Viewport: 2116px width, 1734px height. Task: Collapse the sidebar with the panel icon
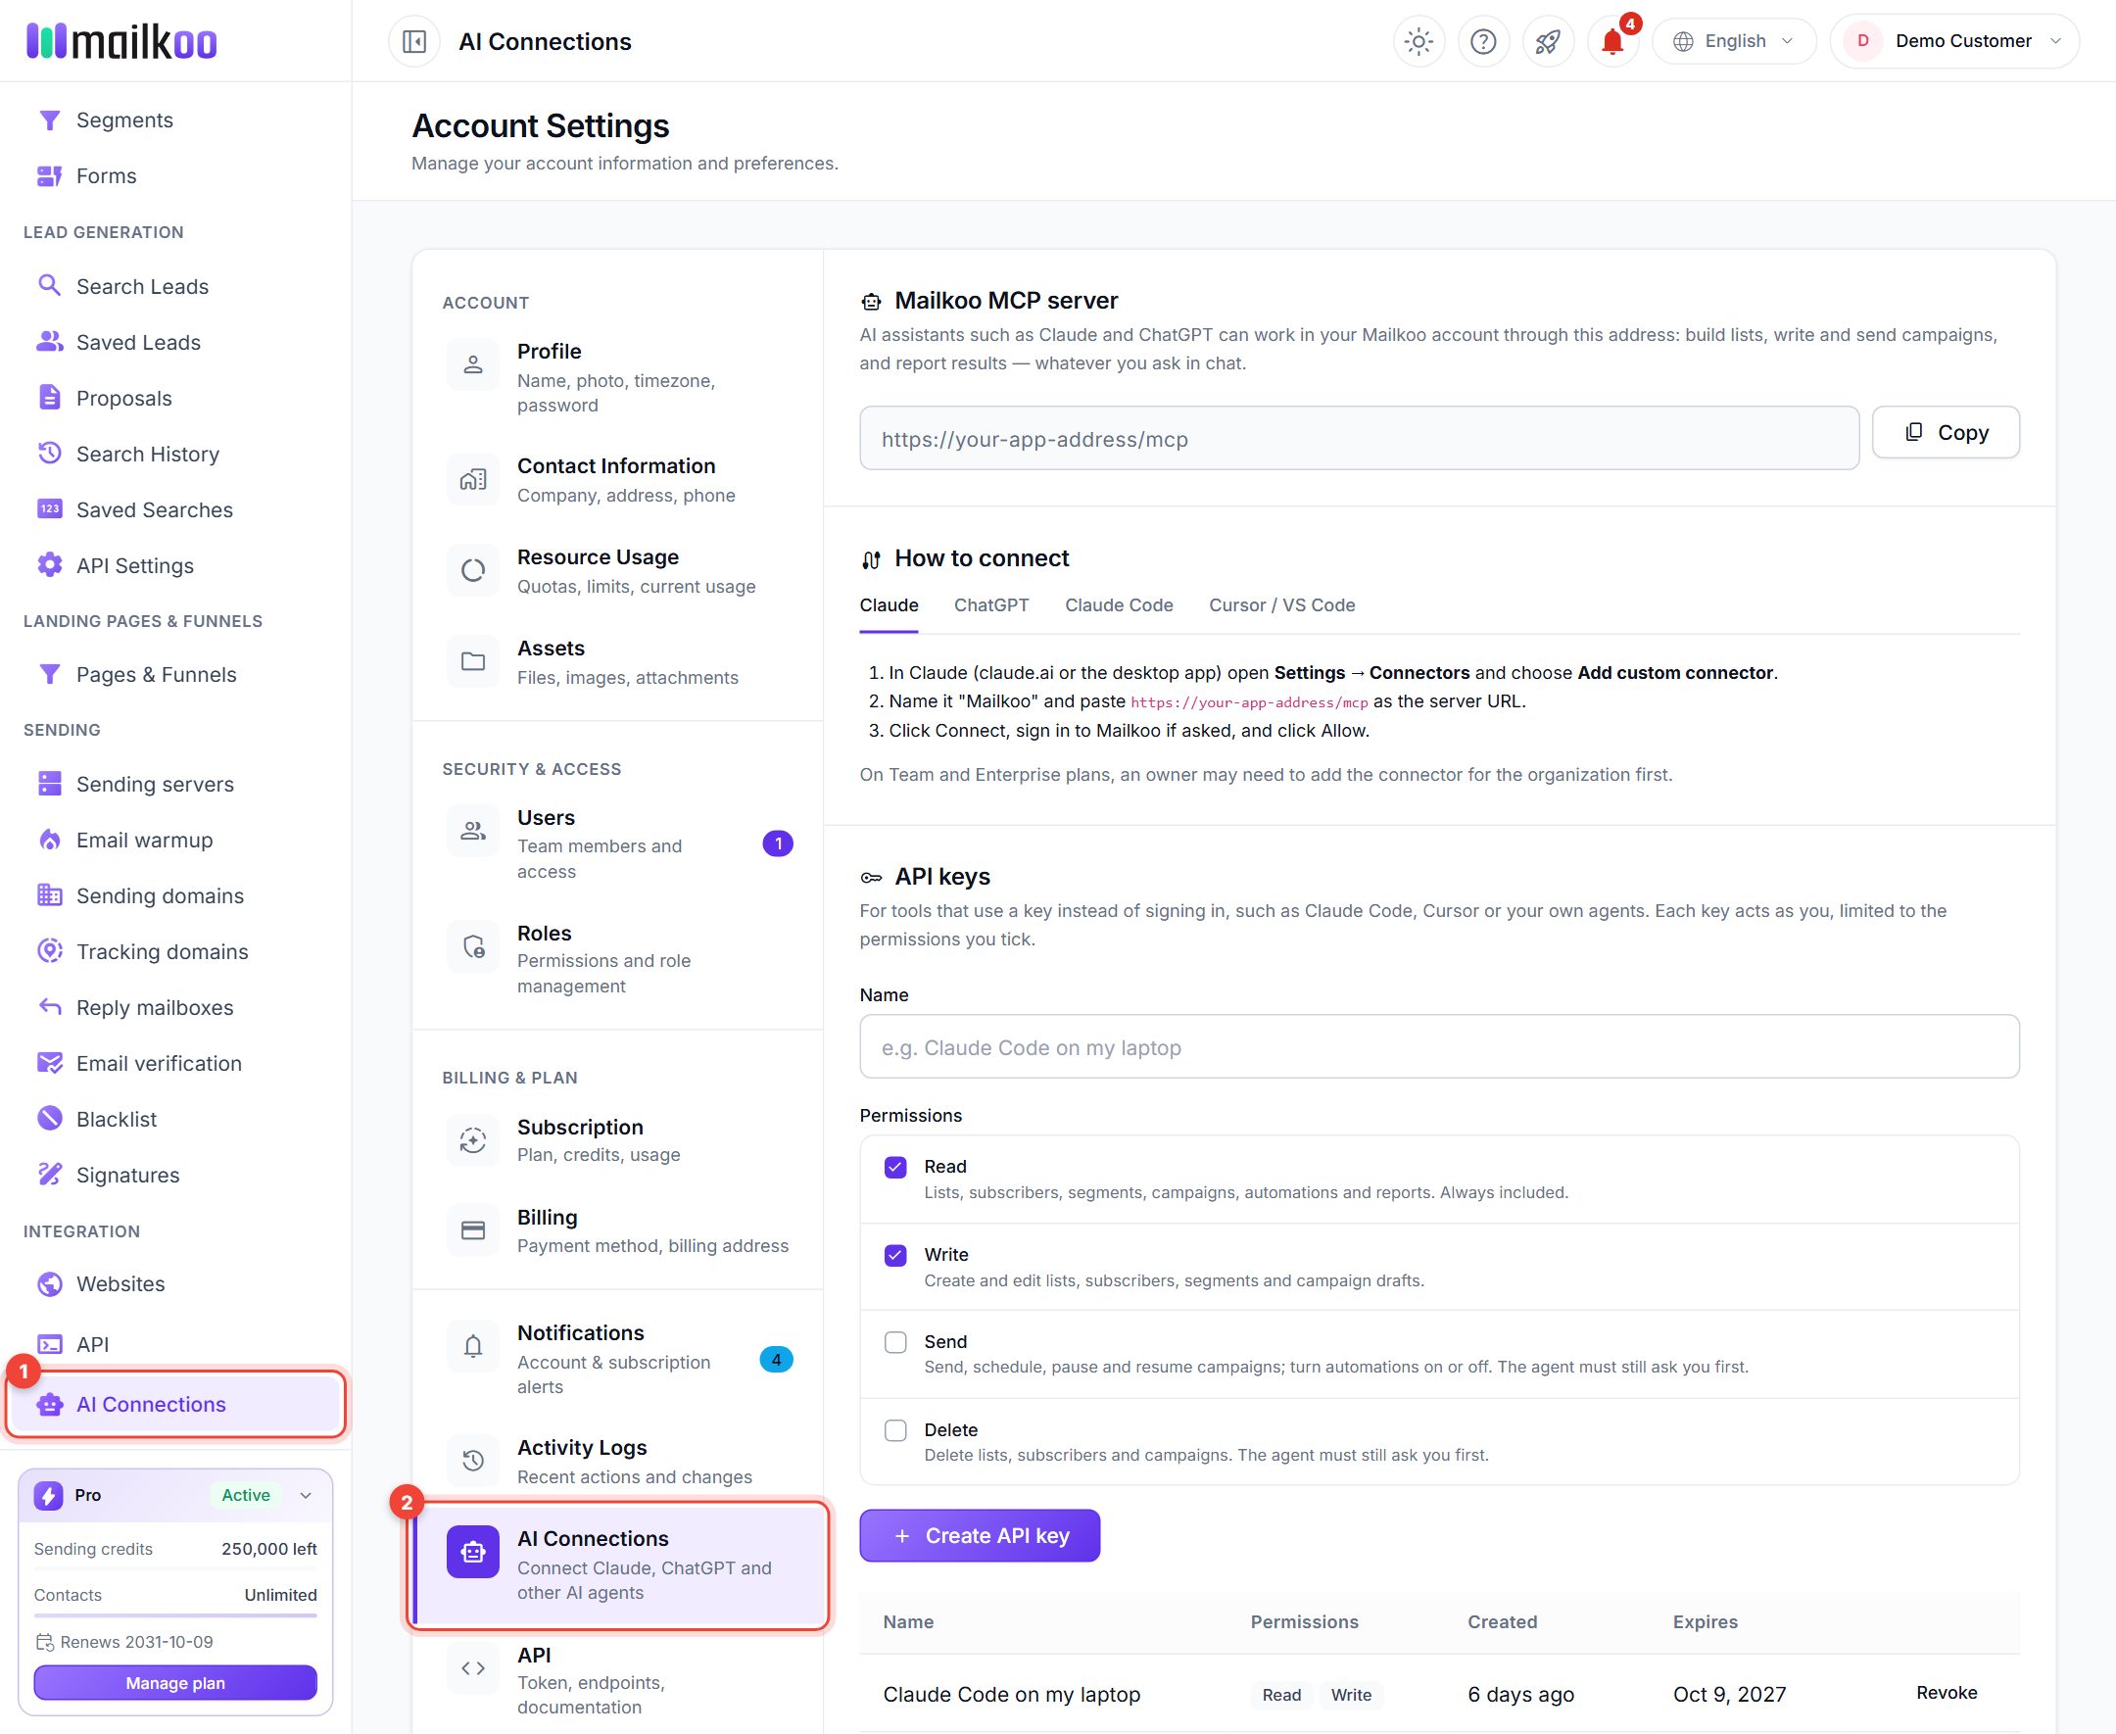(414, 41)
